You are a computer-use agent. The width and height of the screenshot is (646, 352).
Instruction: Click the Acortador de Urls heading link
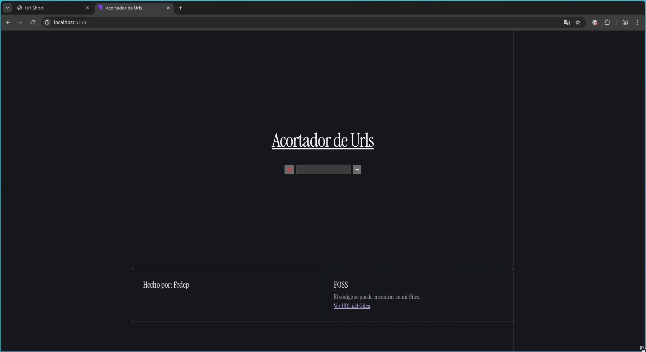(322, 140)
